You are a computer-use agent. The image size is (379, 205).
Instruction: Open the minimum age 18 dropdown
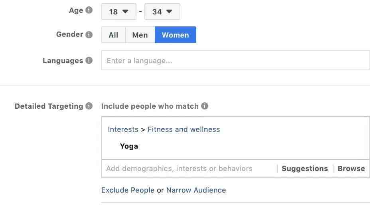(118, 12)
